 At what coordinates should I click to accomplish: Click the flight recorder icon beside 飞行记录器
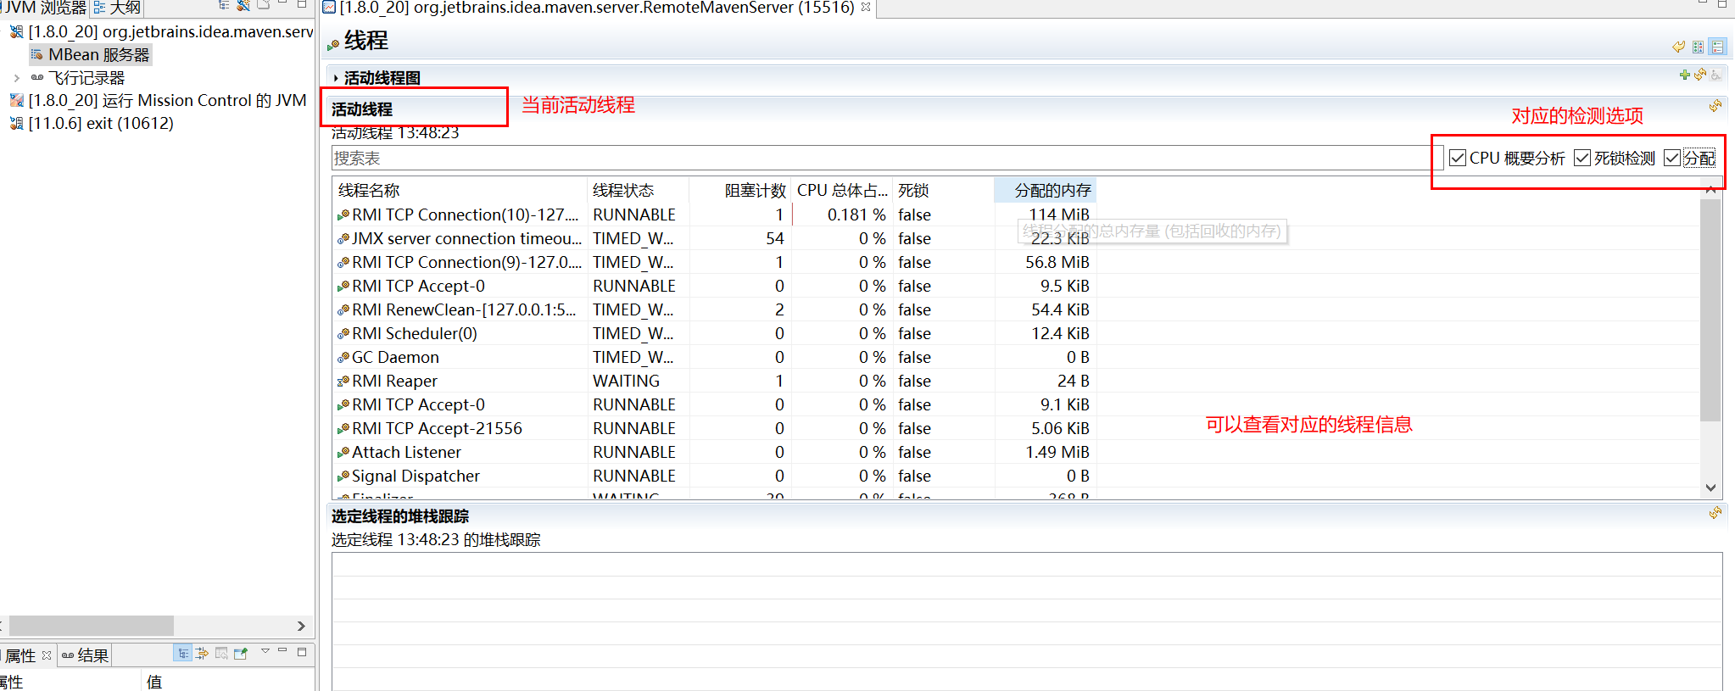click(37, 78)
